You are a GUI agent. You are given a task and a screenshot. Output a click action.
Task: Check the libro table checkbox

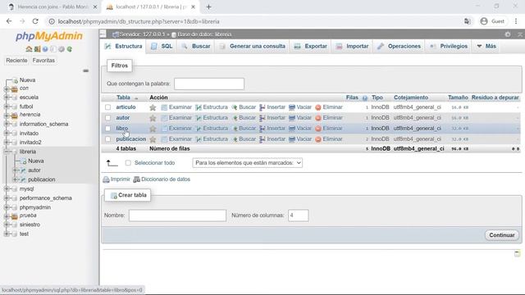107,129
